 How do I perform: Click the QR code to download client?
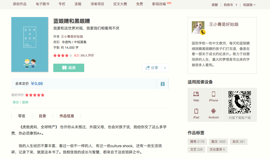click(240, 102)
